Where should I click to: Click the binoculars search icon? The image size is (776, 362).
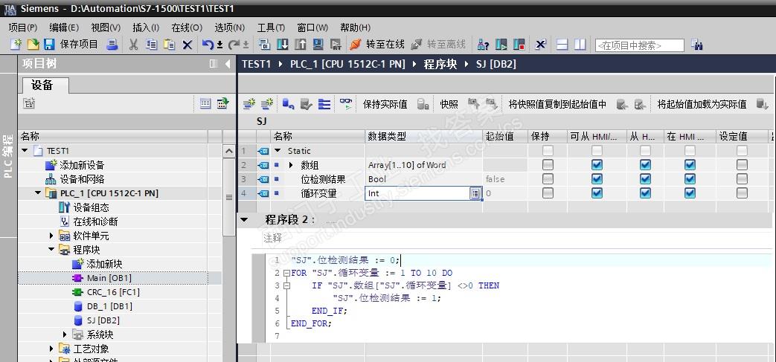[x=697, y=45]
